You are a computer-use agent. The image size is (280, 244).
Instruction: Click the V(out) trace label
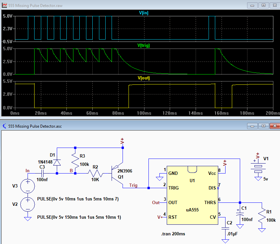tap(143, 78)
